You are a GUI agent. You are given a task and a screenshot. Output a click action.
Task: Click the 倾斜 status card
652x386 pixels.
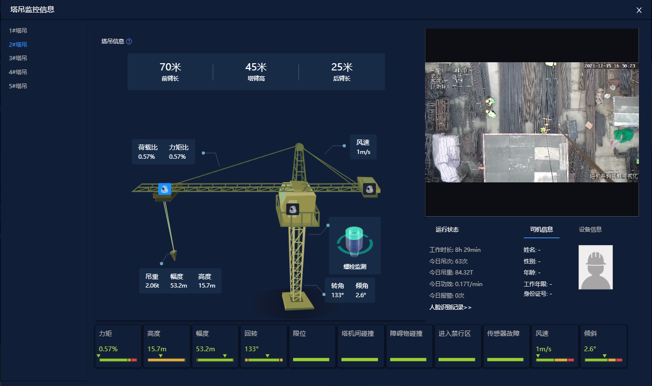point(603,346)
